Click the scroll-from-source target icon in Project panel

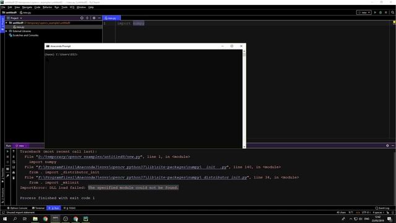(82, 18)
